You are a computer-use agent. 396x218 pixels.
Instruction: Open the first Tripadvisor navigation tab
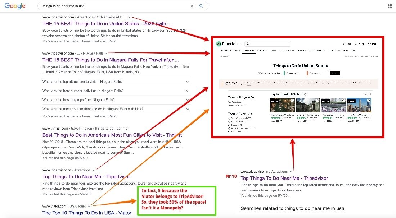(x=226, y=51)
